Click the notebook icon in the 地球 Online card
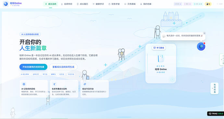The height and width of the screenshot is (119, 224). click(x=161, y=59)
